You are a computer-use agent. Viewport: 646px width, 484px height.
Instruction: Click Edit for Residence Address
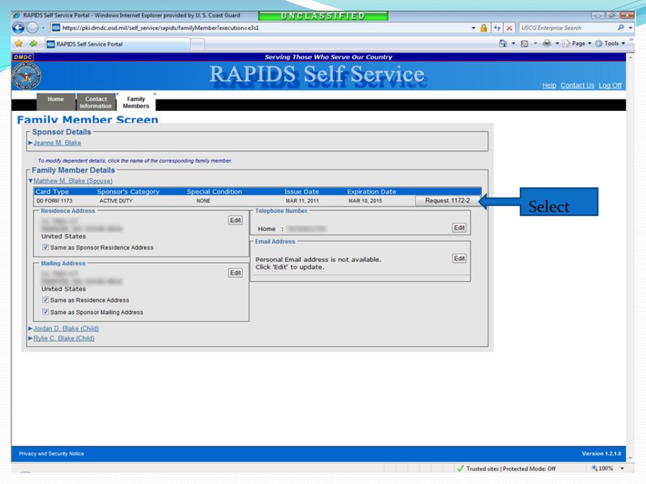point(235,220)
